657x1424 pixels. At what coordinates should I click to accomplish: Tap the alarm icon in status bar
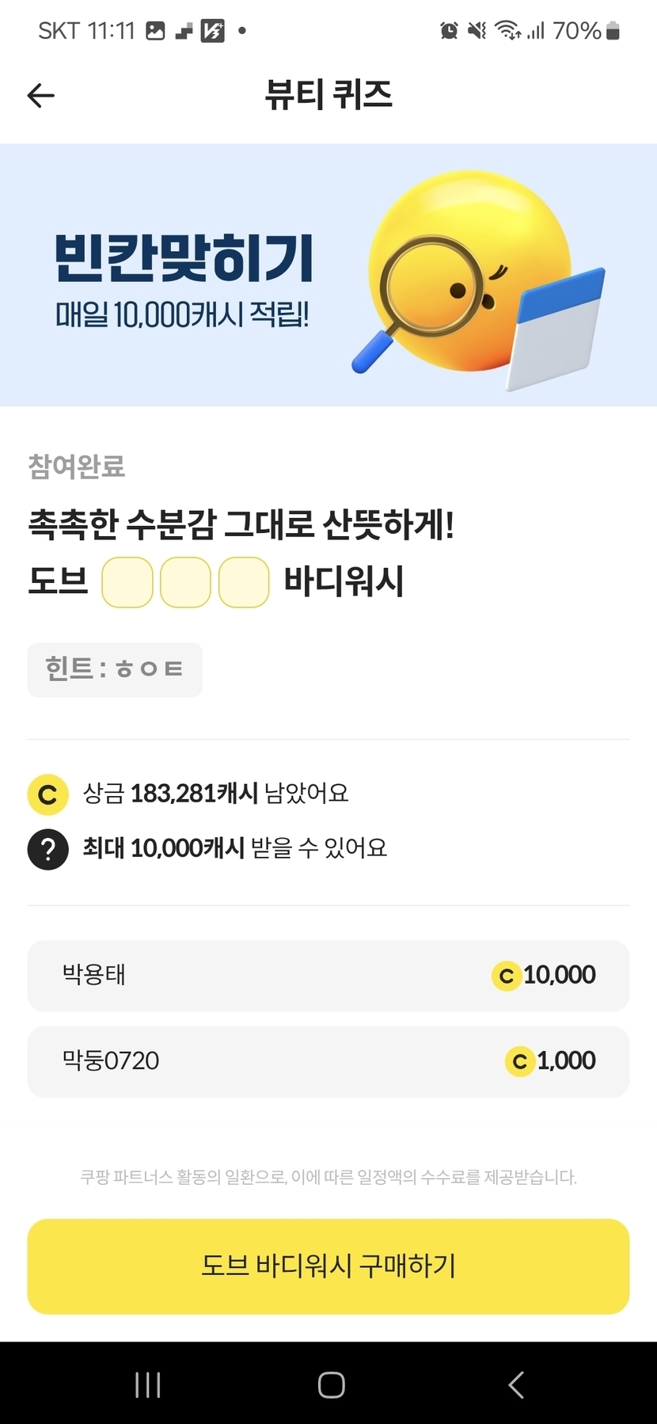tap(449, 31)
